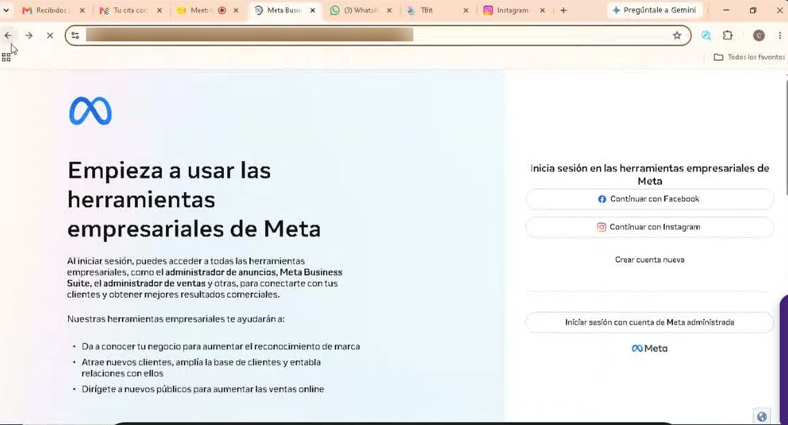Click the Meta logo under the login buttons
Image resolution: width=788 pixels, height=425 pixels.
pos(649,348)
